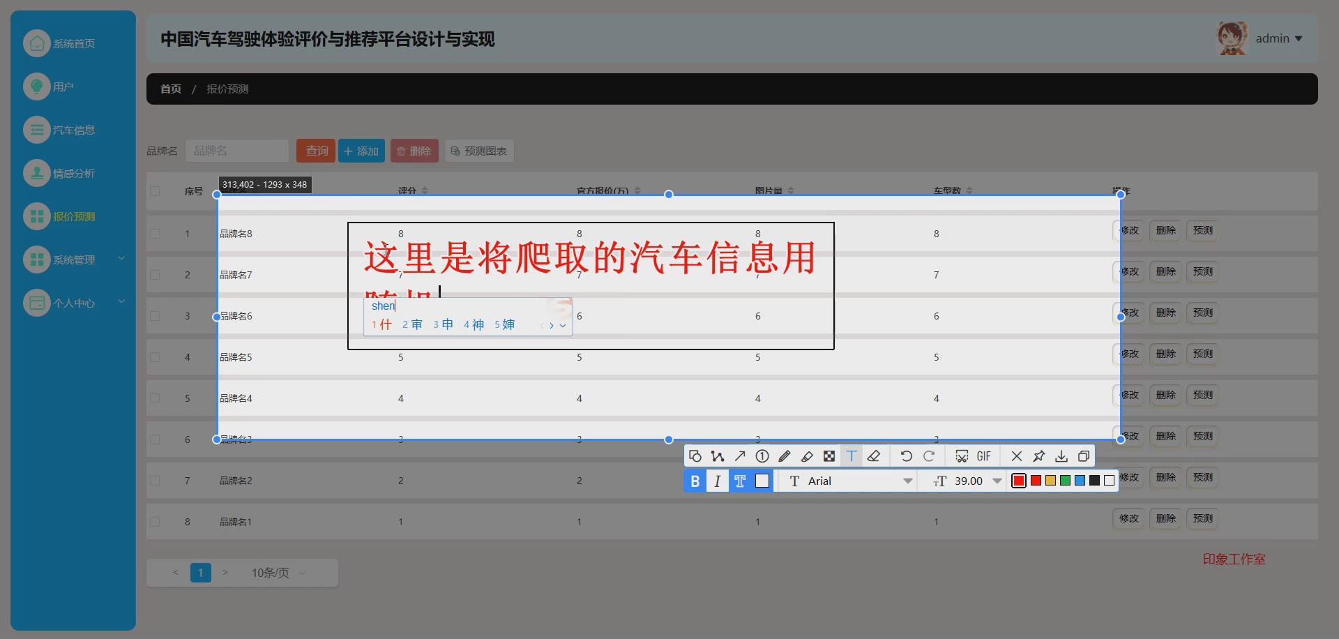Open the font size 39.00 dropdown
This screenshot has width=1339, height=639.
coord(996,481)
